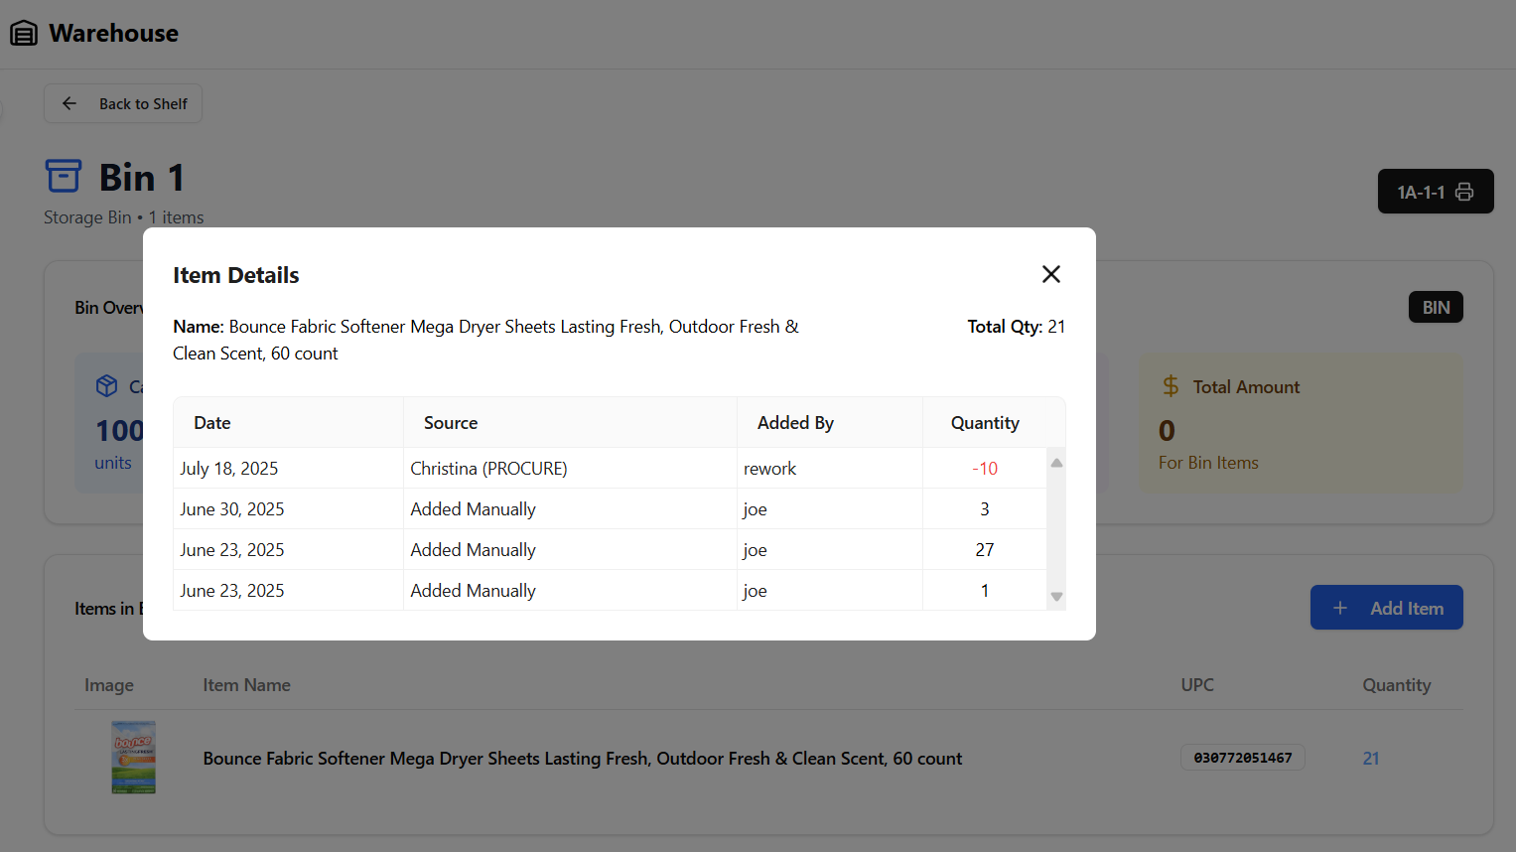The image size is (1516, 852).
Task: Select the June 30, 2025 entry row
Action: coord(610,509)
